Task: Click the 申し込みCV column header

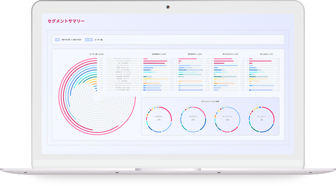Action: click(266, 54)
